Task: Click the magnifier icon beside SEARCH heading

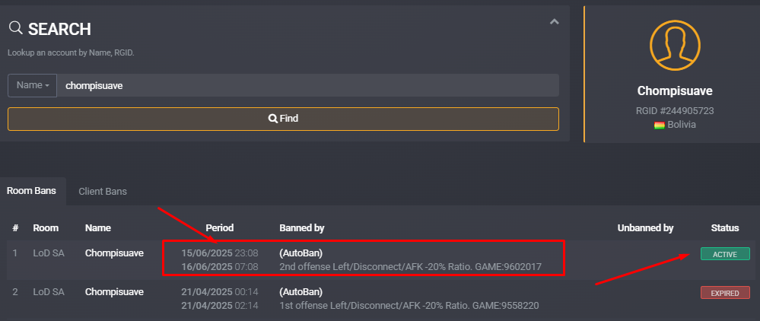Action: [x=16, y=28]
